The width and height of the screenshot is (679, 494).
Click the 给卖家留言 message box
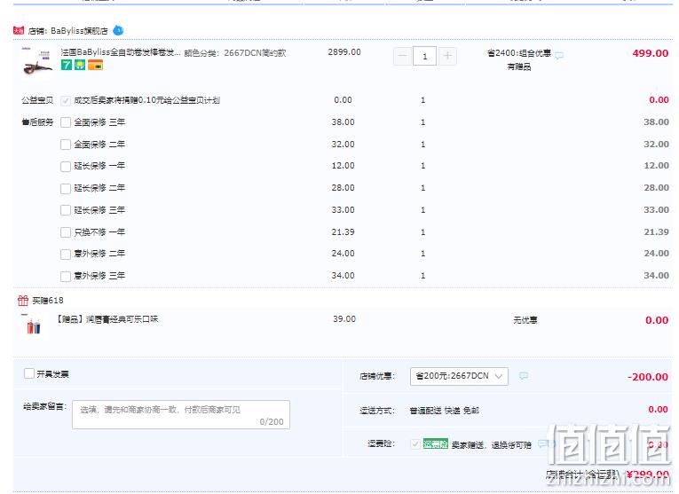(181, 415)
